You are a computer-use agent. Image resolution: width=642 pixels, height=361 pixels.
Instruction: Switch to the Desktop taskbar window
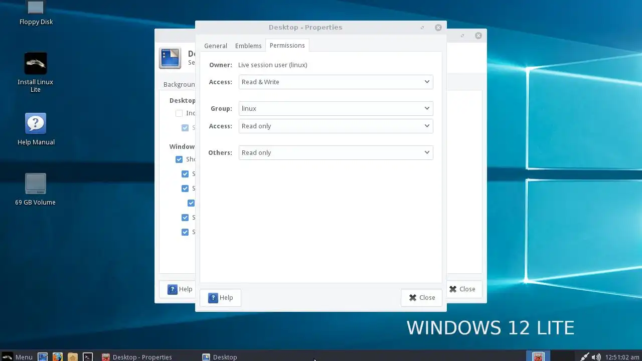[220, 357]
